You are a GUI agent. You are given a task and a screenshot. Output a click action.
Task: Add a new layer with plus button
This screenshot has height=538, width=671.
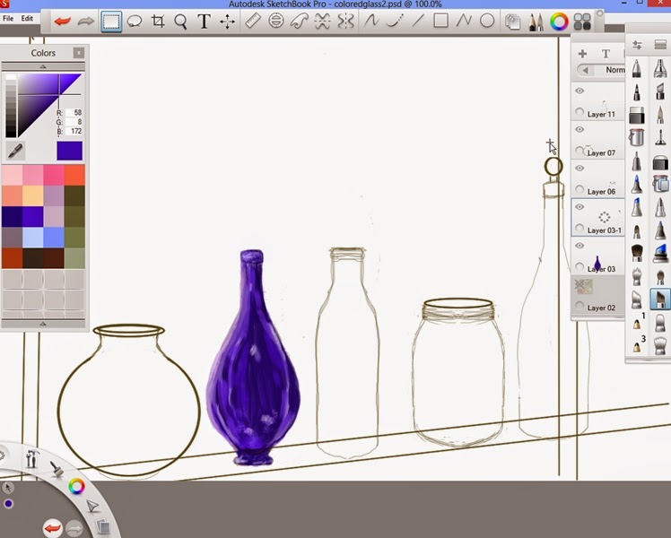click(x=582, y=54)
